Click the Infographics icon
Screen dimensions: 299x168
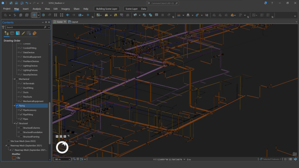[197, 15]
